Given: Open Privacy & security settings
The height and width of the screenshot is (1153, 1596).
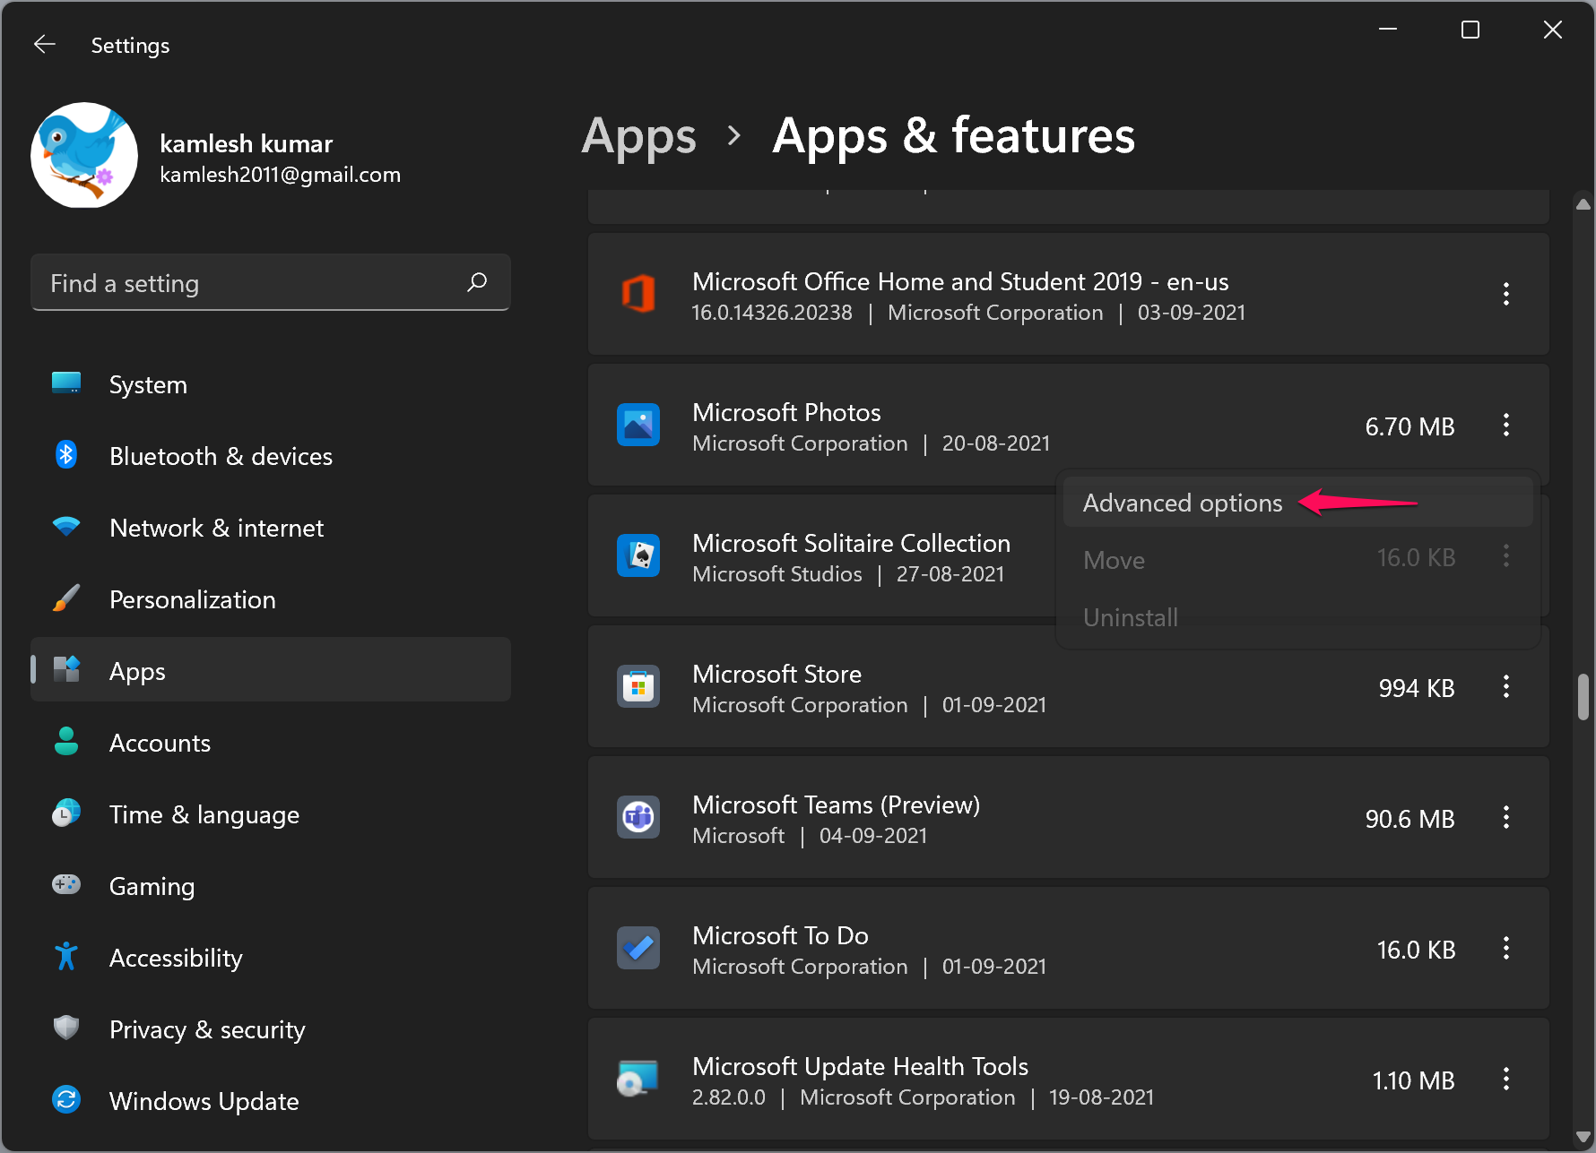Looking at the screenshot, I should [271, 1029].
